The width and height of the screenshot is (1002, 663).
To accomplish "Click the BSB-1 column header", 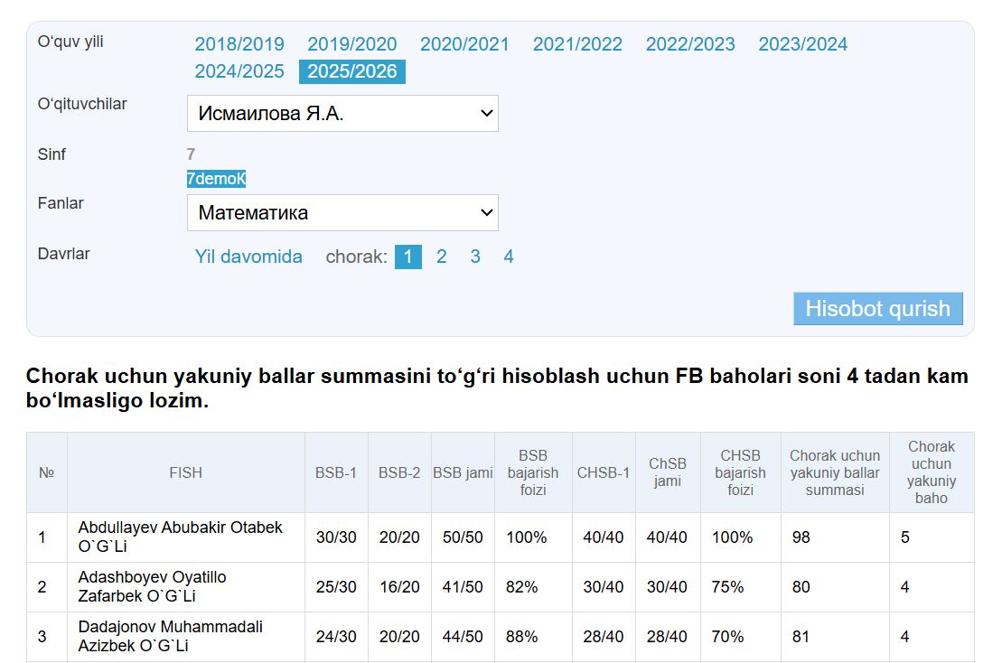I will click(336, 472).
